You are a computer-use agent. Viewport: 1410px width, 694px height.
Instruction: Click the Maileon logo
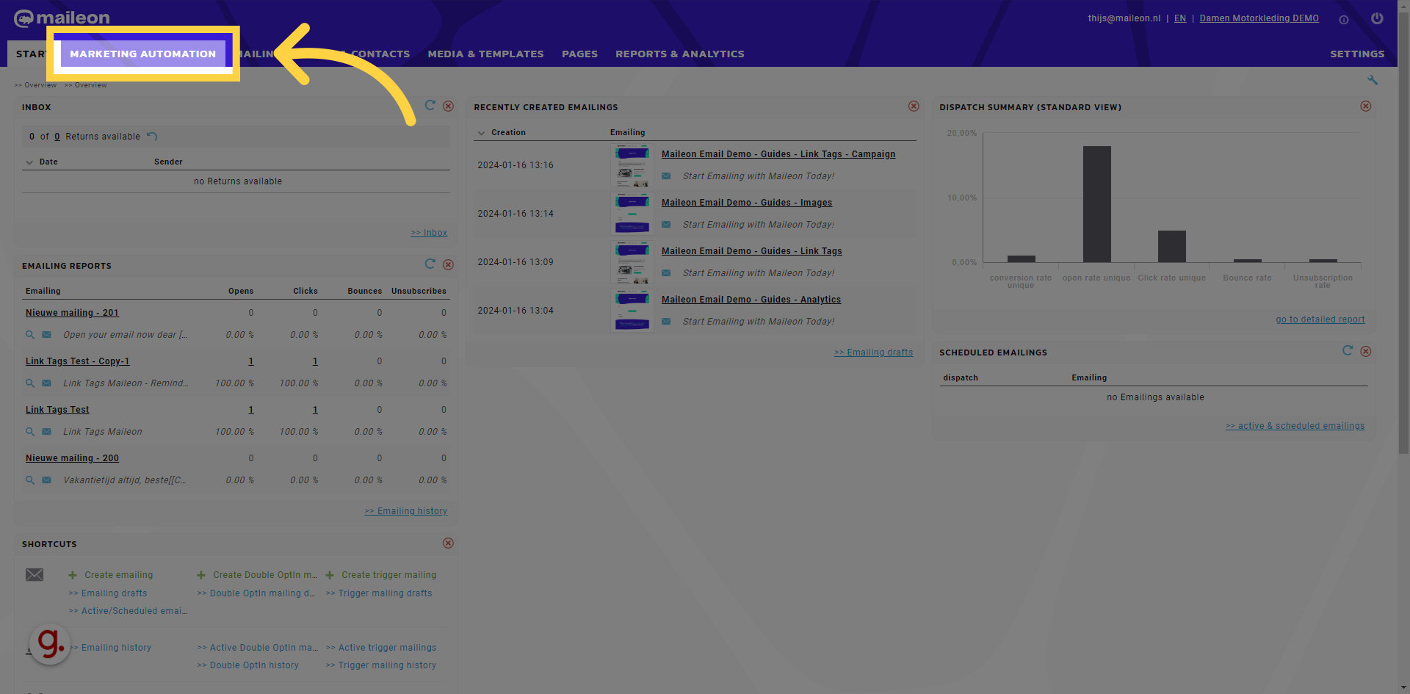pos(62,18)
